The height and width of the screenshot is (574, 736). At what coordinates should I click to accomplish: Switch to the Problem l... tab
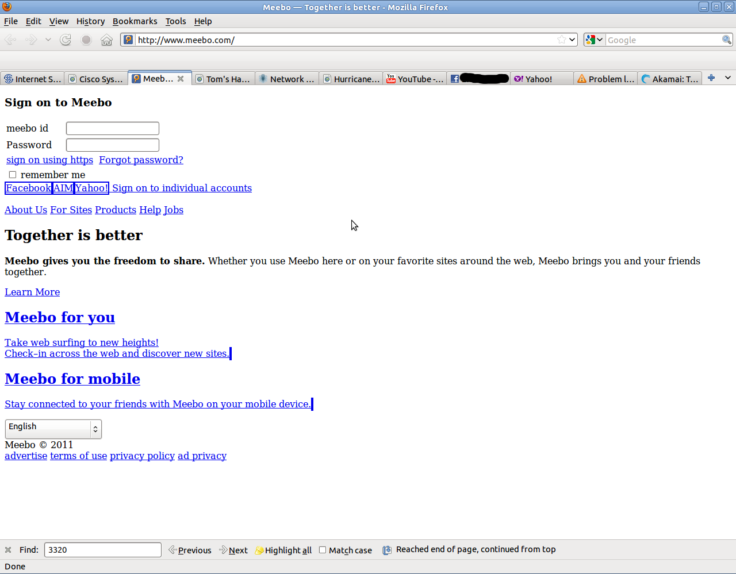coord(606,79)
